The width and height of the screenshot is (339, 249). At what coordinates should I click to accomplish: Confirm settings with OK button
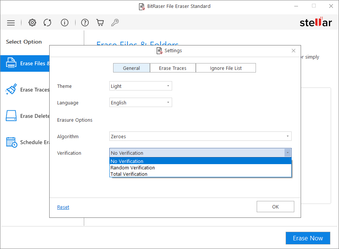click(x=275, y=207)
